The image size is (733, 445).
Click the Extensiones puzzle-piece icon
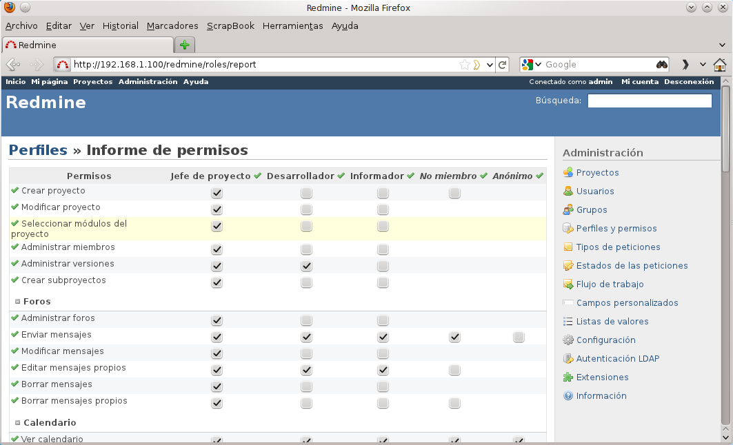coord(568,377)
